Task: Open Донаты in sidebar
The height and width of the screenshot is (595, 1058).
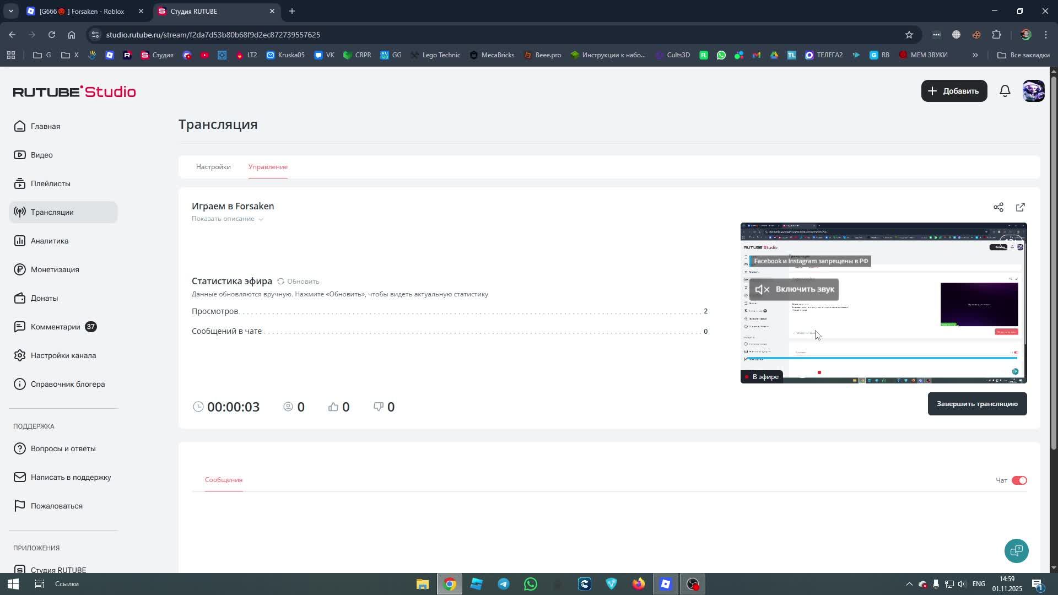Action: tap(63, 298)
